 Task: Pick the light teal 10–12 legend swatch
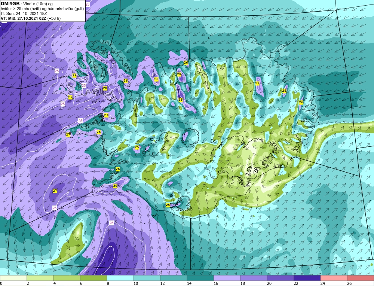147,278
